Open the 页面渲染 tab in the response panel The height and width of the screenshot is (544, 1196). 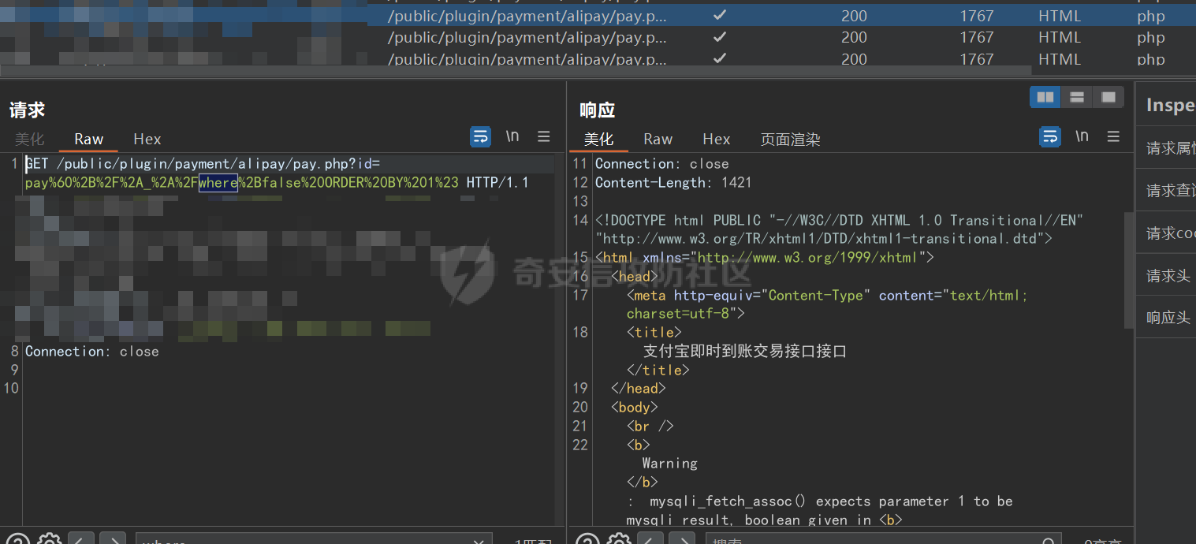click(790, 140)
